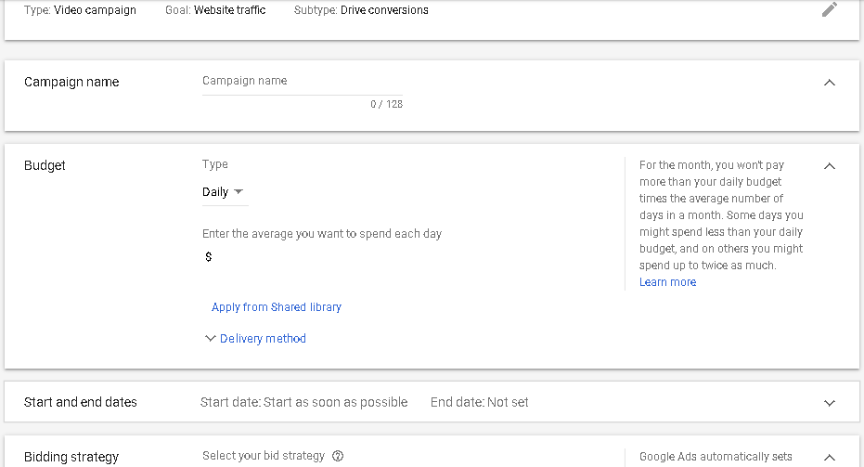Expand the Start and end dates section

click(830, 403)
